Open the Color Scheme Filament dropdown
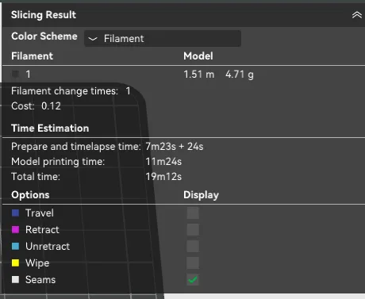Viewport: 365px width, 299px height. pyautogui.click(x=163, y=39)
